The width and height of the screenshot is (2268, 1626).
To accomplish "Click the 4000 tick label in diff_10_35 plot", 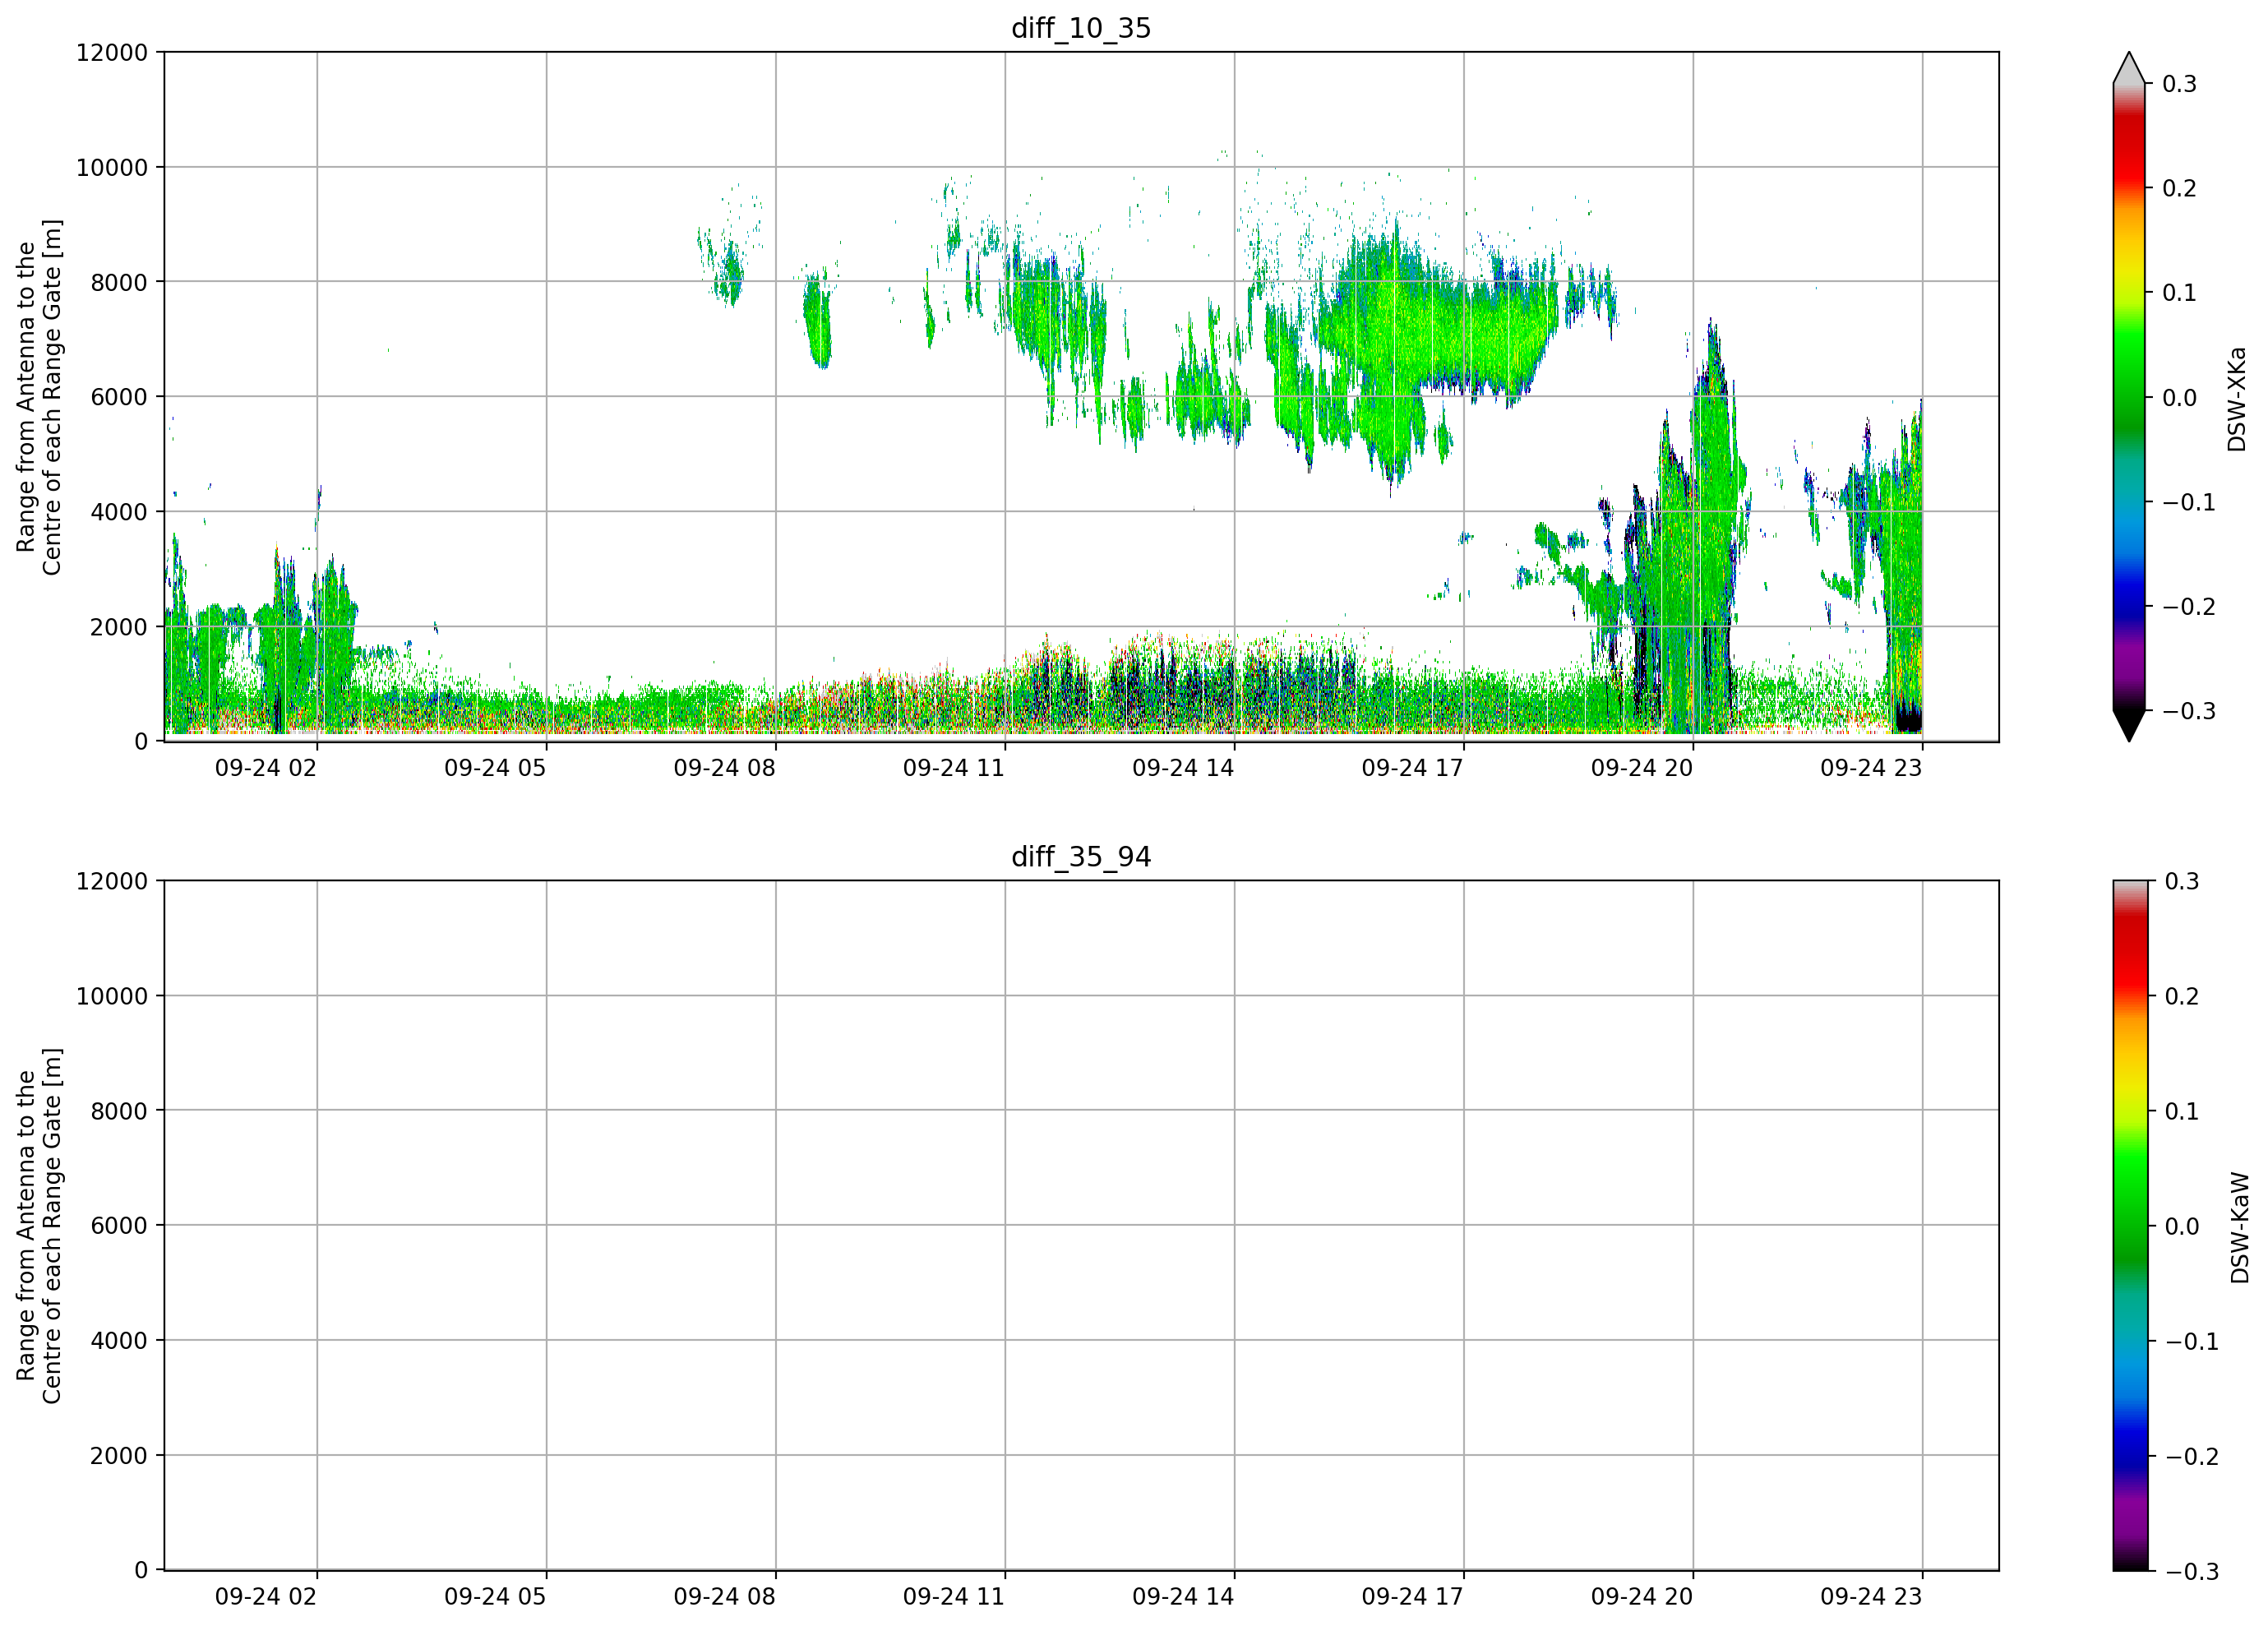I will pyautogui.click(x=119, y=512).
